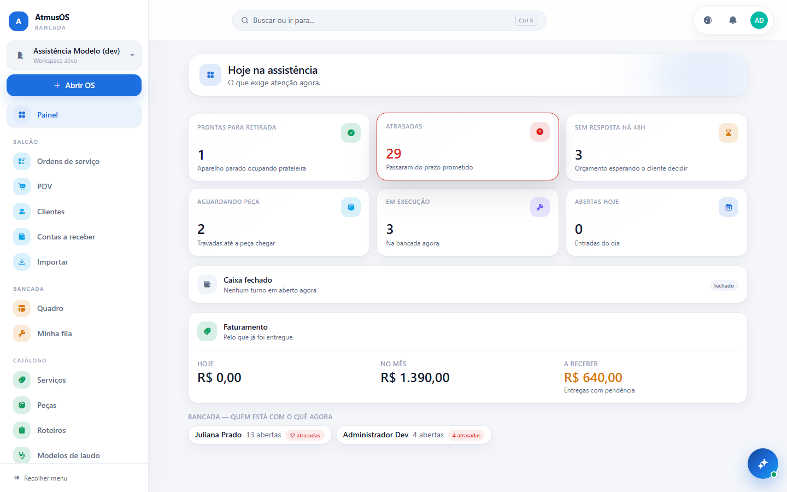Open Administrador Dev's bancada chip

click(414, 435)
